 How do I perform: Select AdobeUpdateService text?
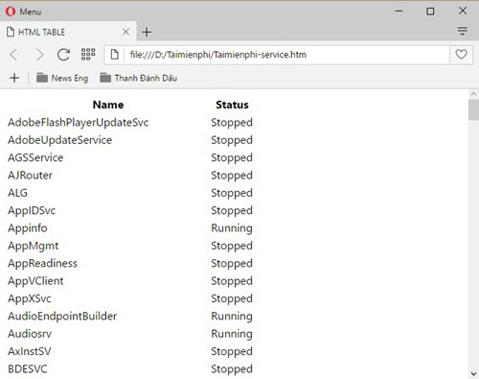click(x=60, y=140)
